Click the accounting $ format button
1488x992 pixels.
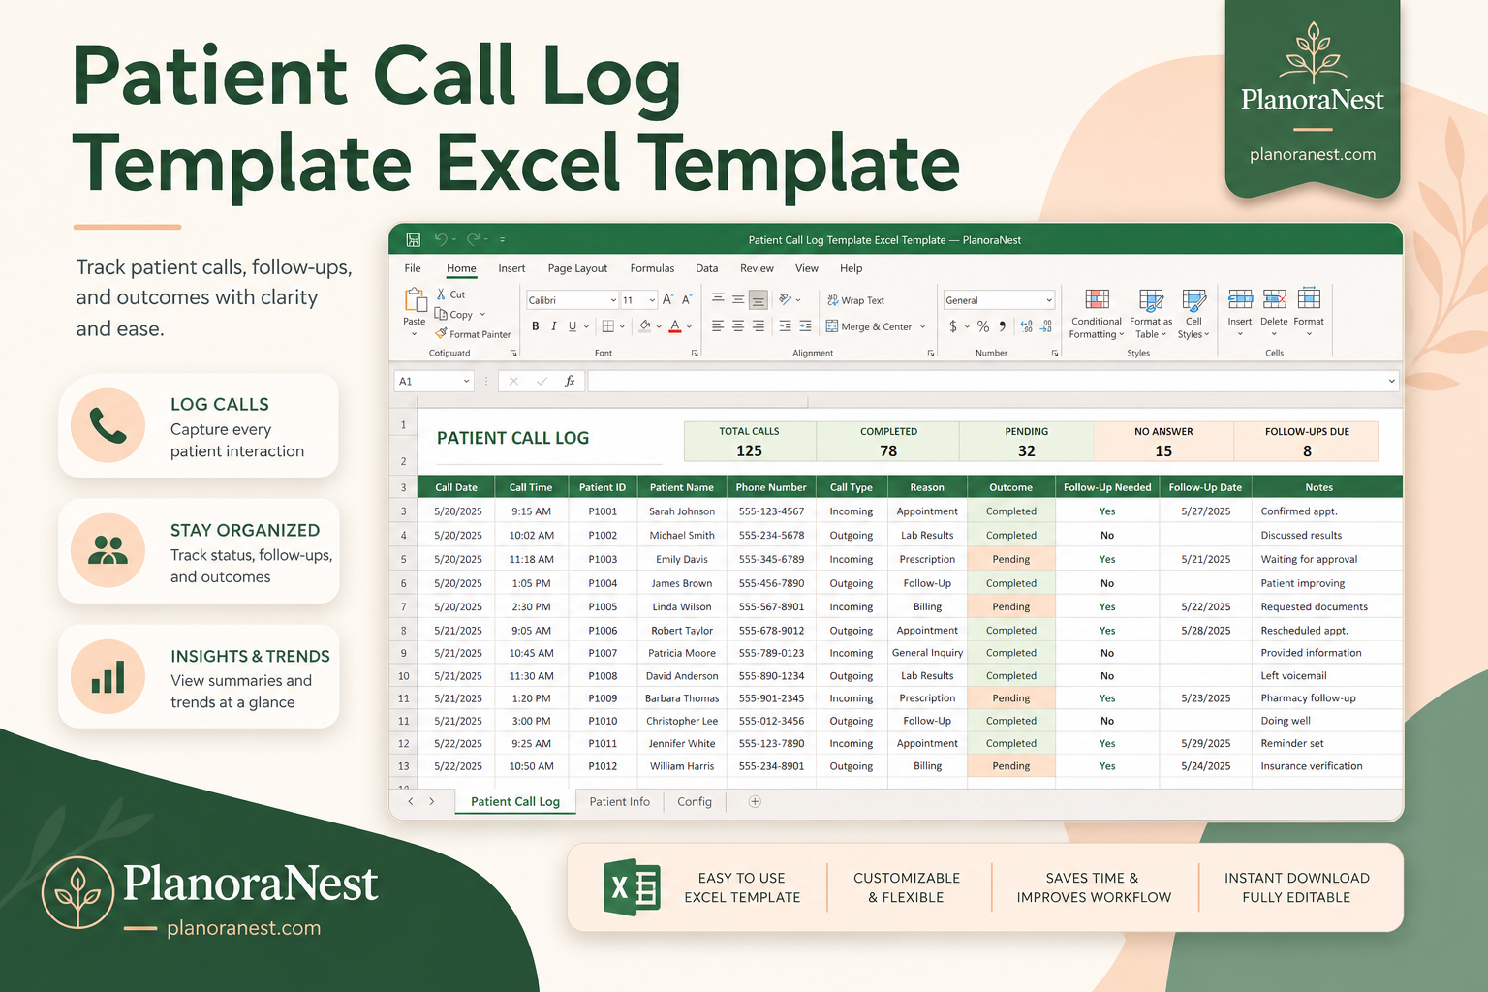[953, 326]
